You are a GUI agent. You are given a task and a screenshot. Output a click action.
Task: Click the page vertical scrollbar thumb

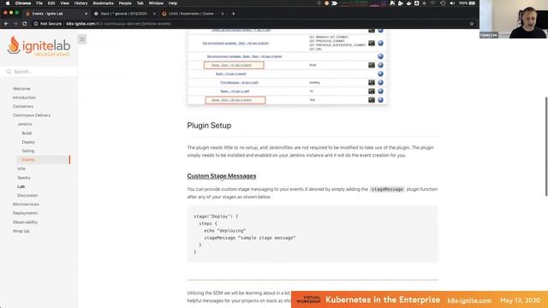(x=546, y=146)
